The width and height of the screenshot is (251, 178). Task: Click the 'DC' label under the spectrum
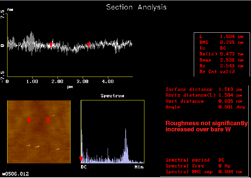pos(84,167)
